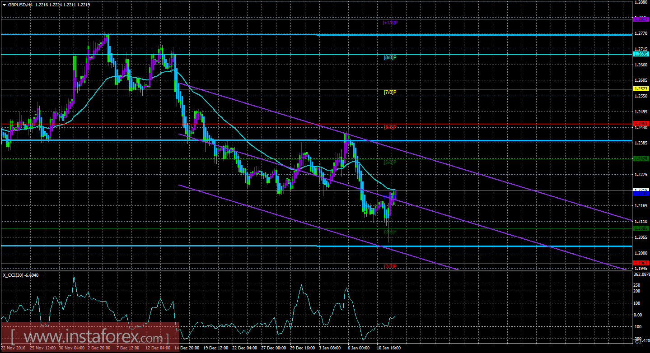Image resolution: width=650 pixels, height=353 pixels.
Task: Click the red [6/8]P level label
Action: pyautogui.click(x=390, y=127)
